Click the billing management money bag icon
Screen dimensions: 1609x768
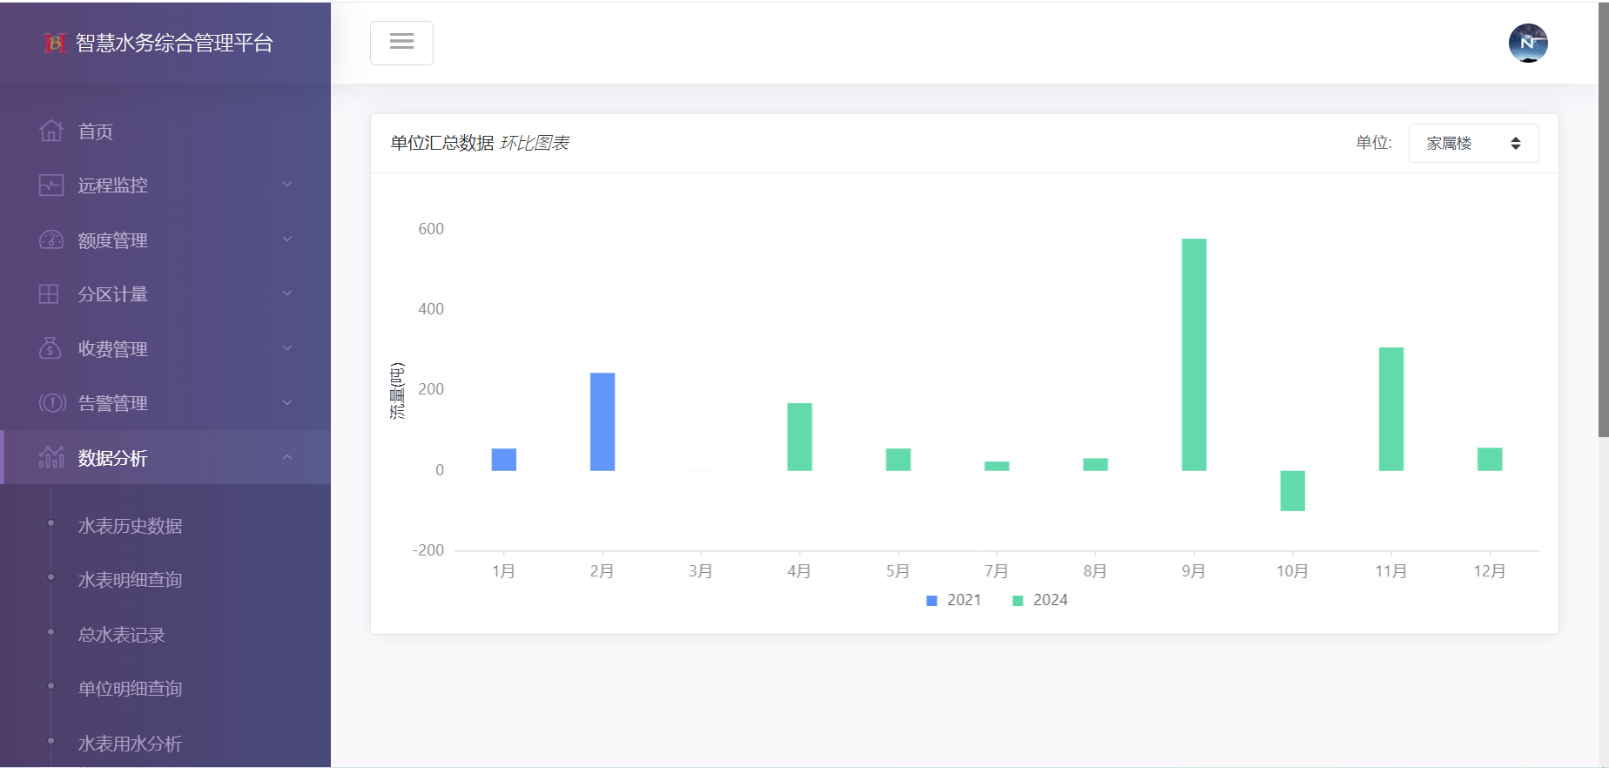pyautogui.click(x=50, y=348)
